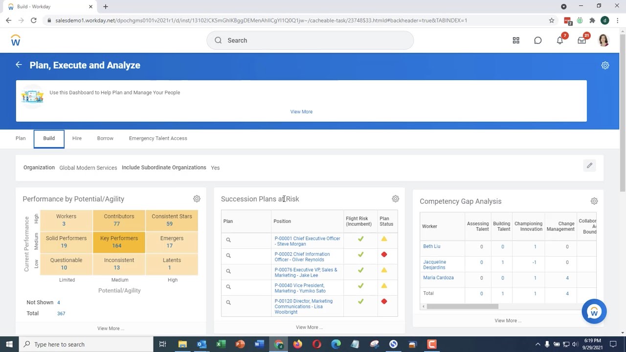This screenshot has width=626, height=352.
Task: Open Firefox from the taskbar
Action: pyautogui.click(x=297, y=344)
